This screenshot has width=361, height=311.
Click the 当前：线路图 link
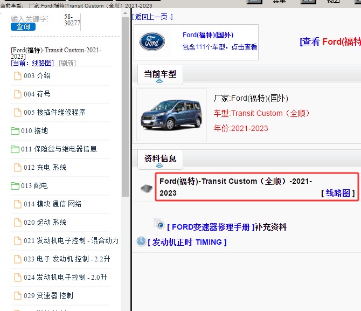(32, 63)
